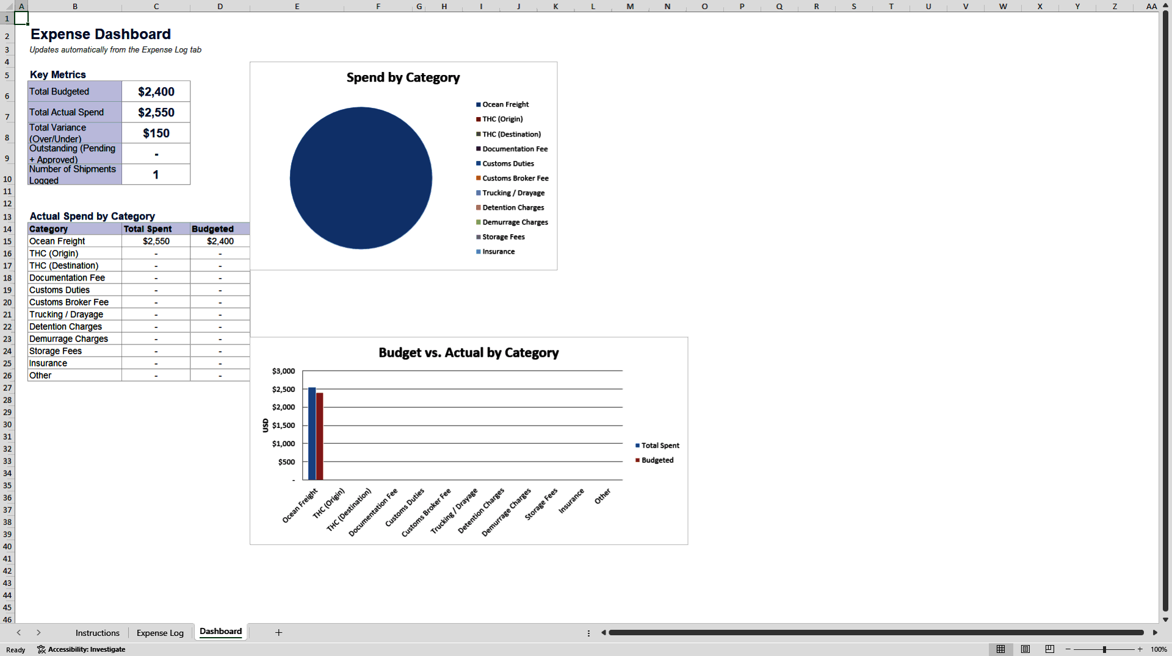
Task: Click vertical scrollbar up arrow
Action: click(1165, 5)
